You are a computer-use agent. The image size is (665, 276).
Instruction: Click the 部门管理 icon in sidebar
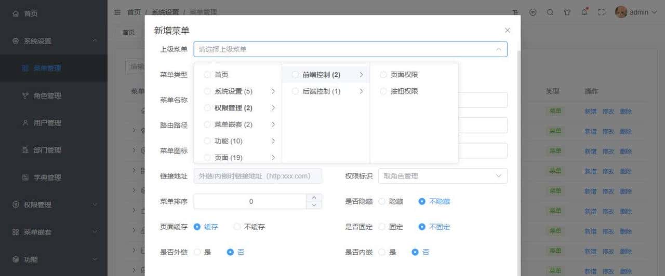[25, 150]
